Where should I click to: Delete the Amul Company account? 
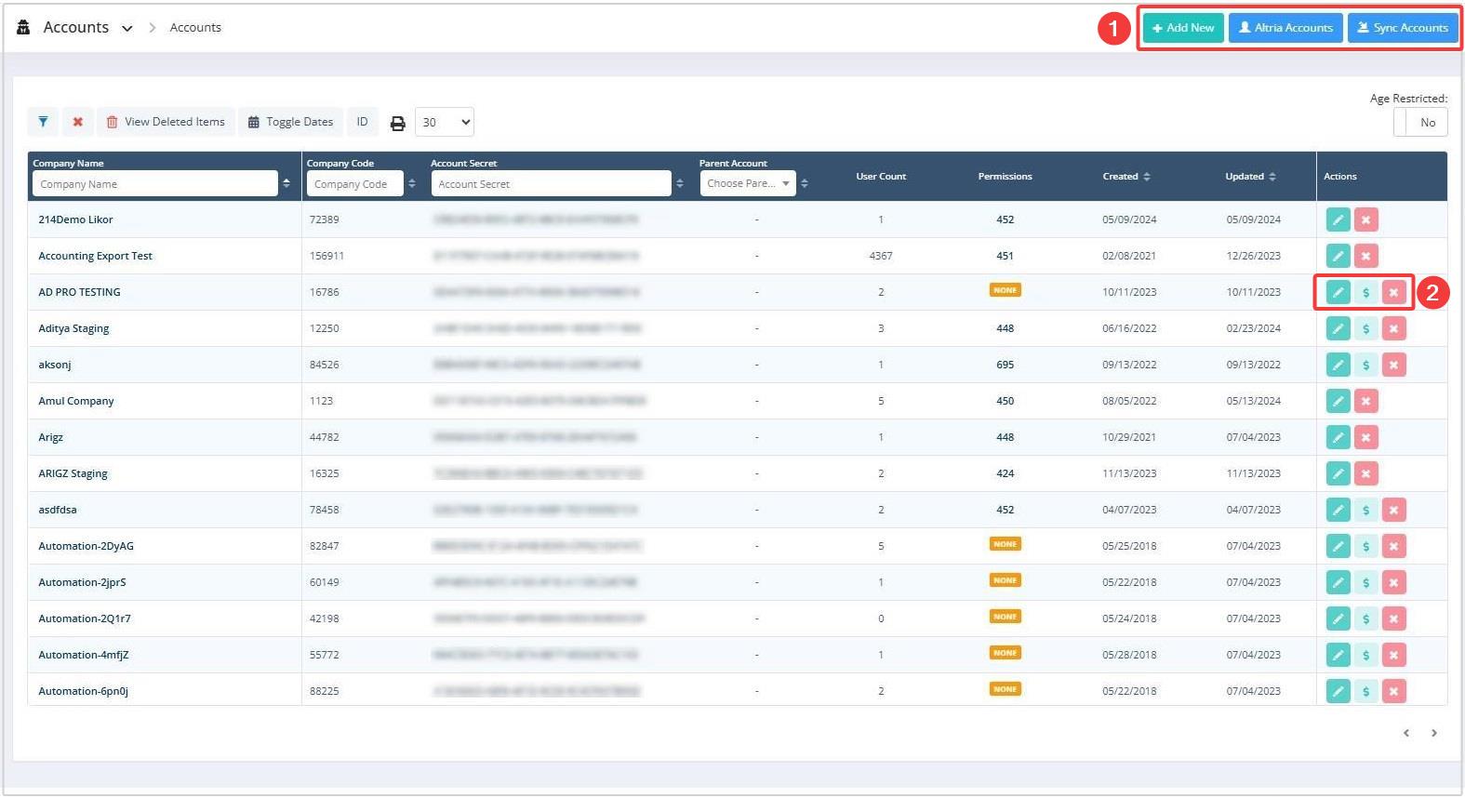click(1365, 401)
